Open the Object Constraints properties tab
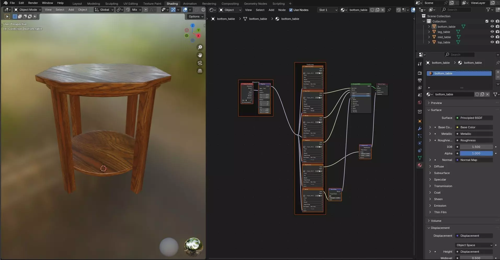Viewport: 500px width, 260px height. [420, 151]
